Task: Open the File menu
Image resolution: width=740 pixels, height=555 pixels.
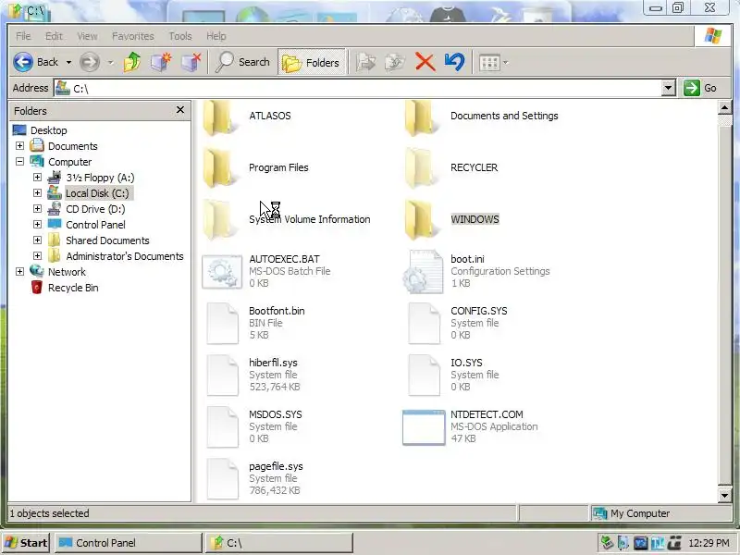Action: (x=23, y=36)
